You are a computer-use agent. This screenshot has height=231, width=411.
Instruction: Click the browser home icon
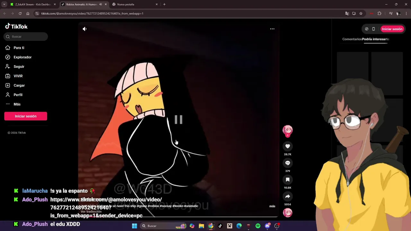click(x=28, y=13)
